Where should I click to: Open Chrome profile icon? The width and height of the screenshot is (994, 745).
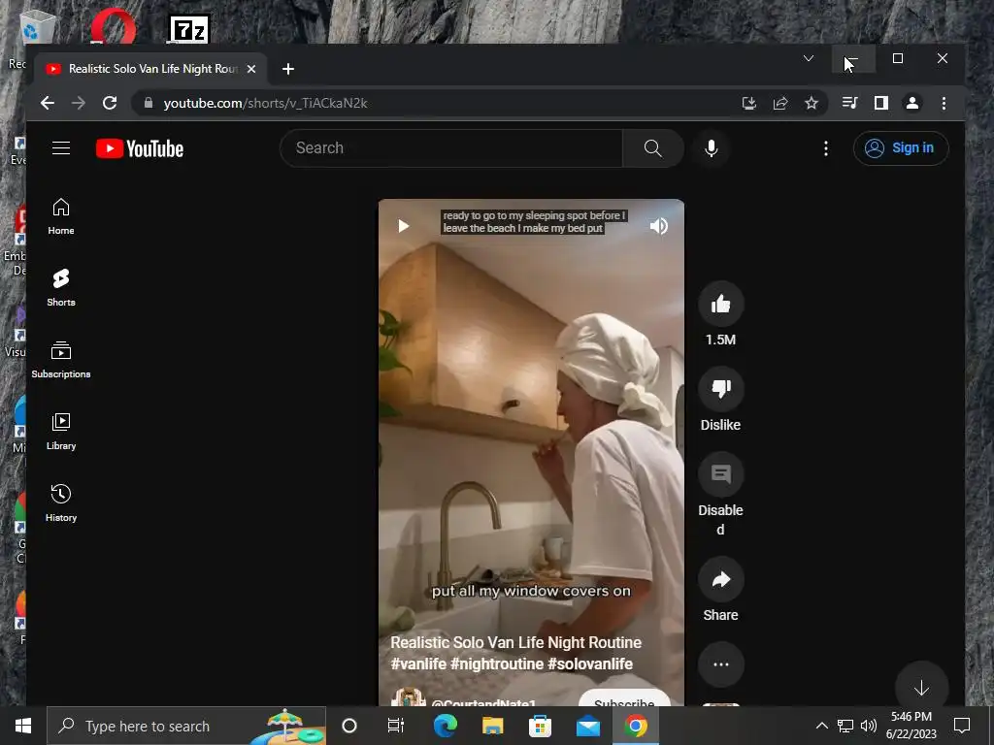pyautogui.click(x=912, y=103)
